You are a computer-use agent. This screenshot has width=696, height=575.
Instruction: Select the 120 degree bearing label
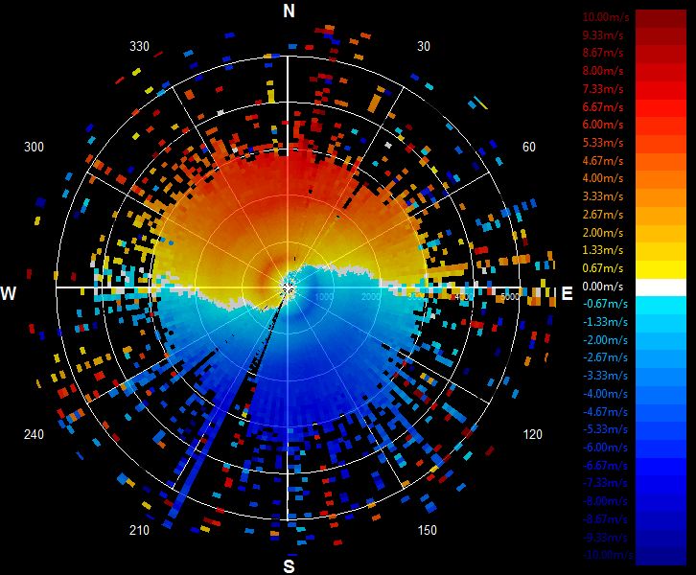[x=532, y=434]
